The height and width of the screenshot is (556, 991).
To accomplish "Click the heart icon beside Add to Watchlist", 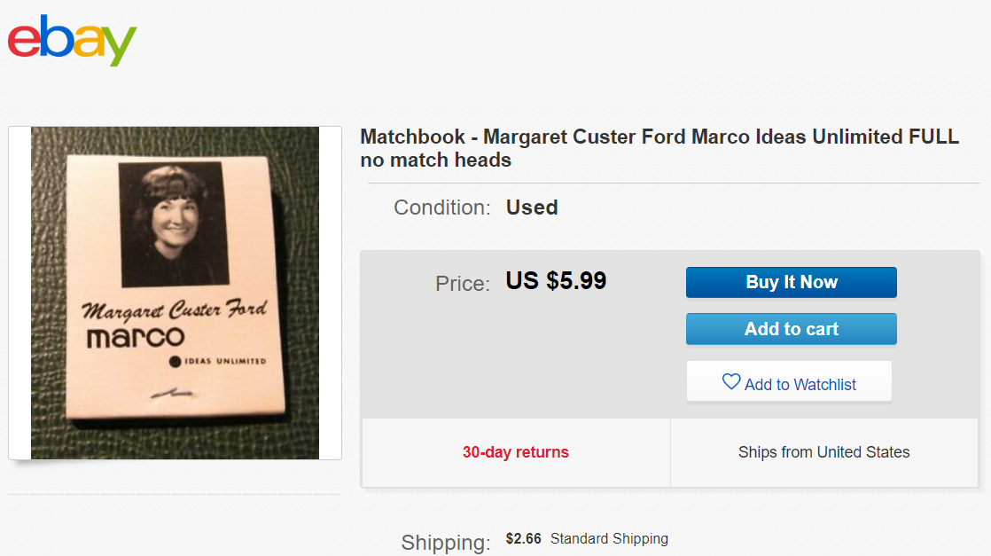I will coord(730,382).
